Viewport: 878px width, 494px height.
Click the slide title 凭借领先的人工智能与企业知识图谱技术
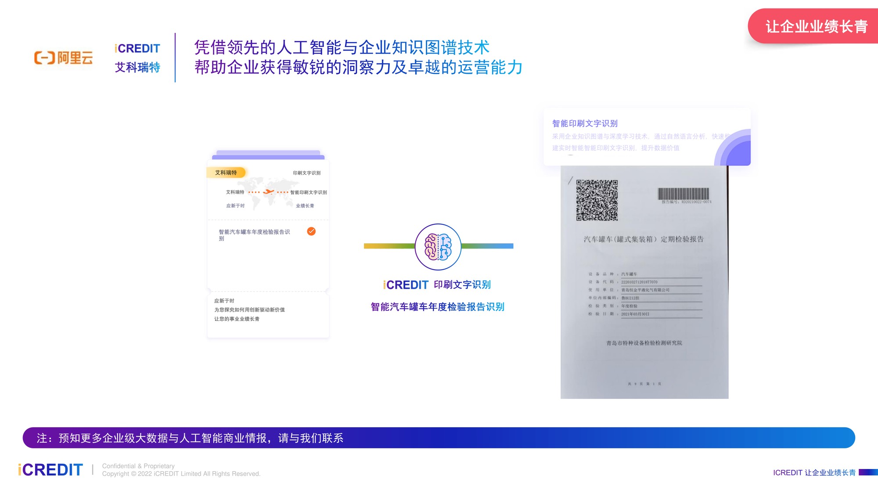pos(342,47)
